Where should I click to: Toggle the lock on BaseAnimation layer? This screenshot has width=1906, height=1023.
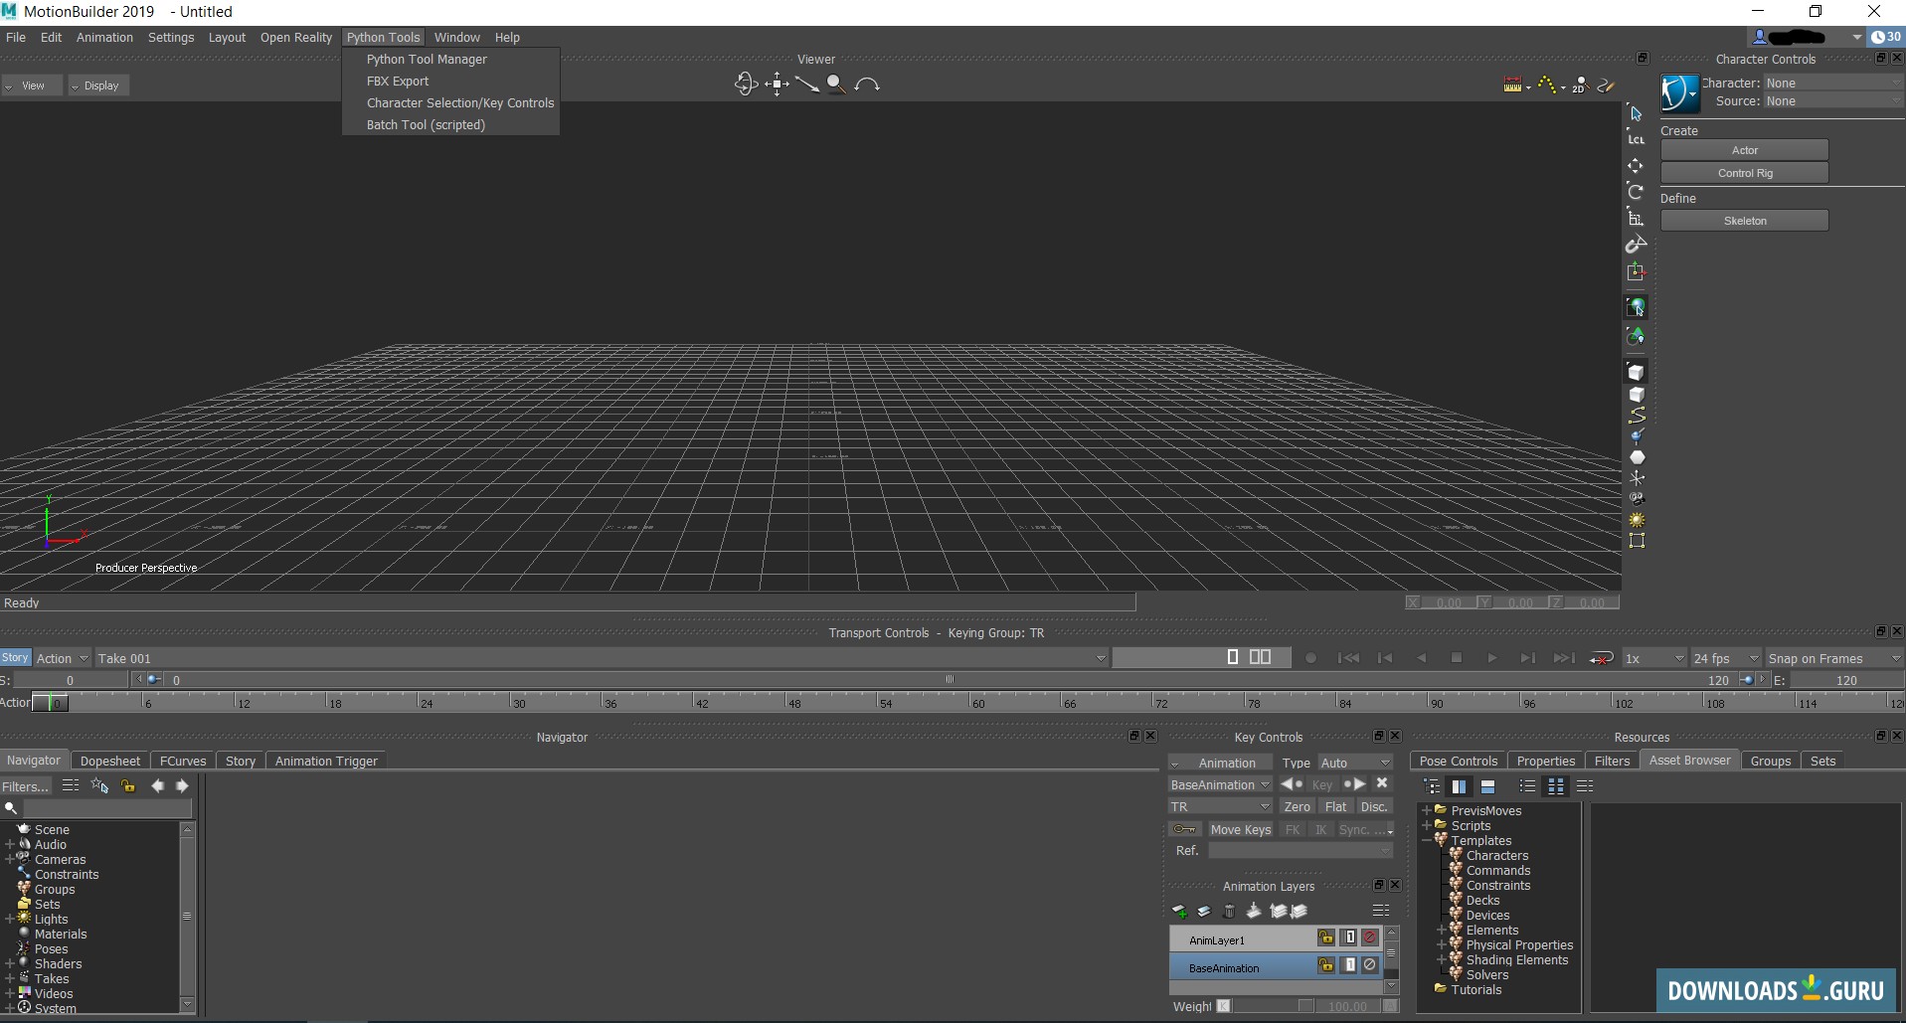pos(1326,965)
